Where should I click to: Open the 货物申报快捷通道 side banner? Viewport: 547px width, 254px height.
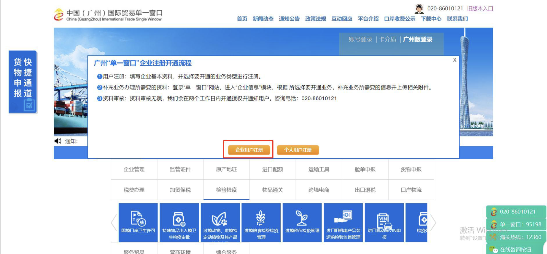(x=23, y=82)
